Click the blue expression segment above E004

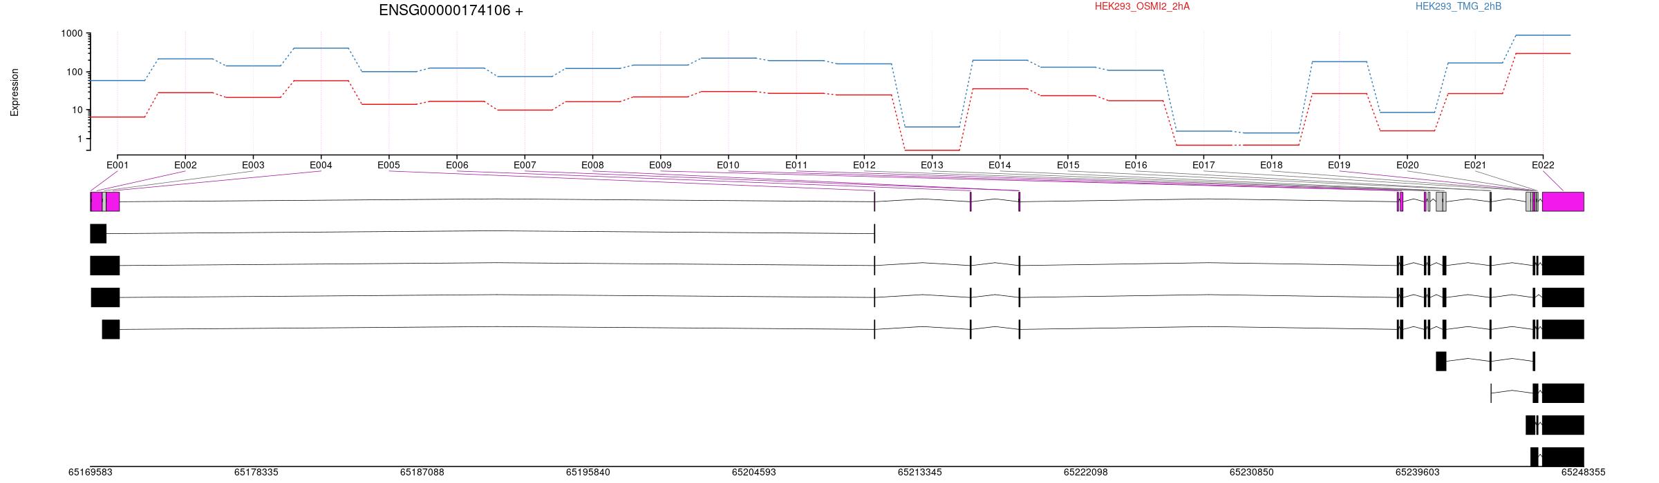pyautogui.click(x=321, y=48)
